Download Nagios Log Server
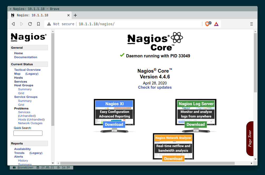This screenshot has height=175, width=265. (195, 124)
